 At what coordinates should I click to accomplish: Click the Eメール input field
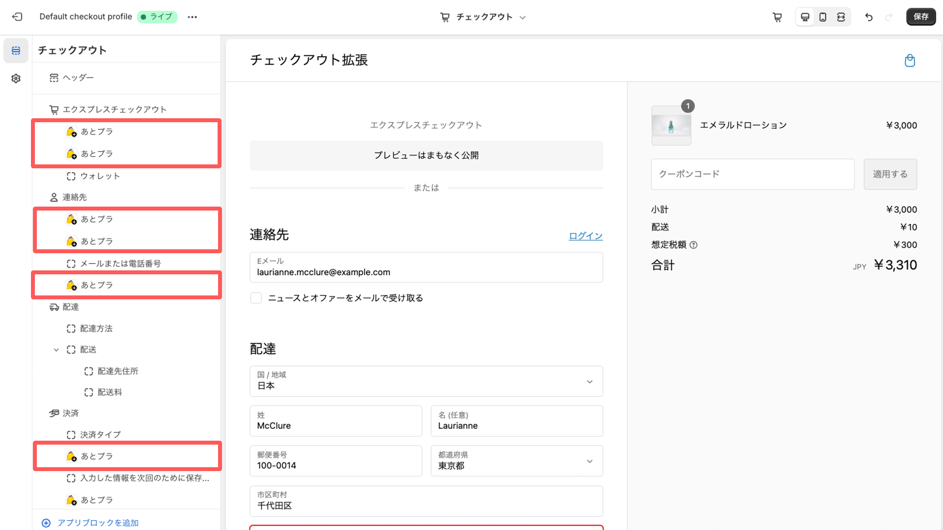tap(426, 267)
